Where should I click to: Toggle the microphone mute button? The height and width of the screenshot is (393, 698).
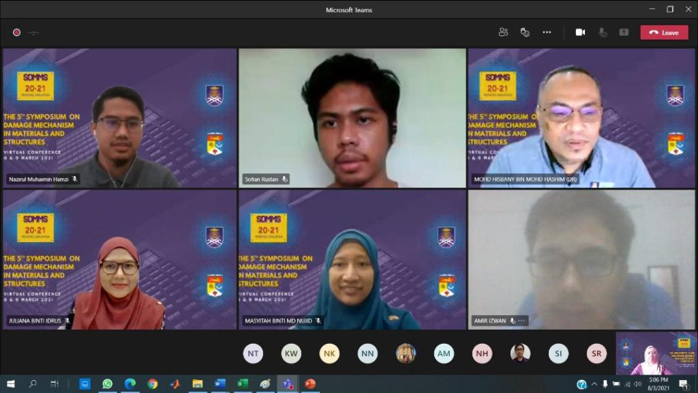click(x=603, y=32)
